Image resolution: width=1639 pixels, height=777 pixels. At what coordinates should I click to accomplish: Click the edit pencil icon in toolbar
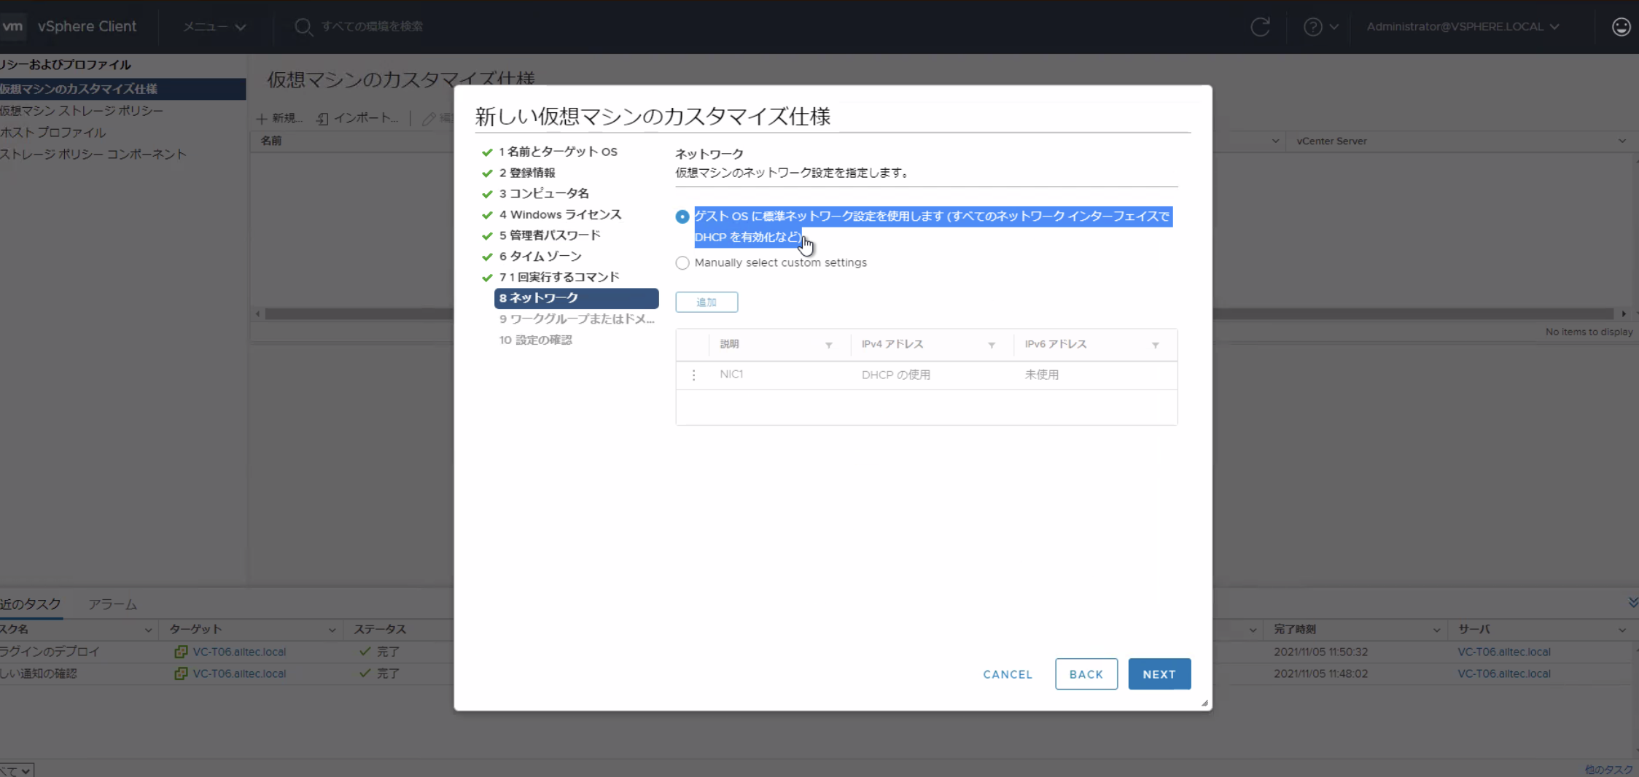coord(429,118)
